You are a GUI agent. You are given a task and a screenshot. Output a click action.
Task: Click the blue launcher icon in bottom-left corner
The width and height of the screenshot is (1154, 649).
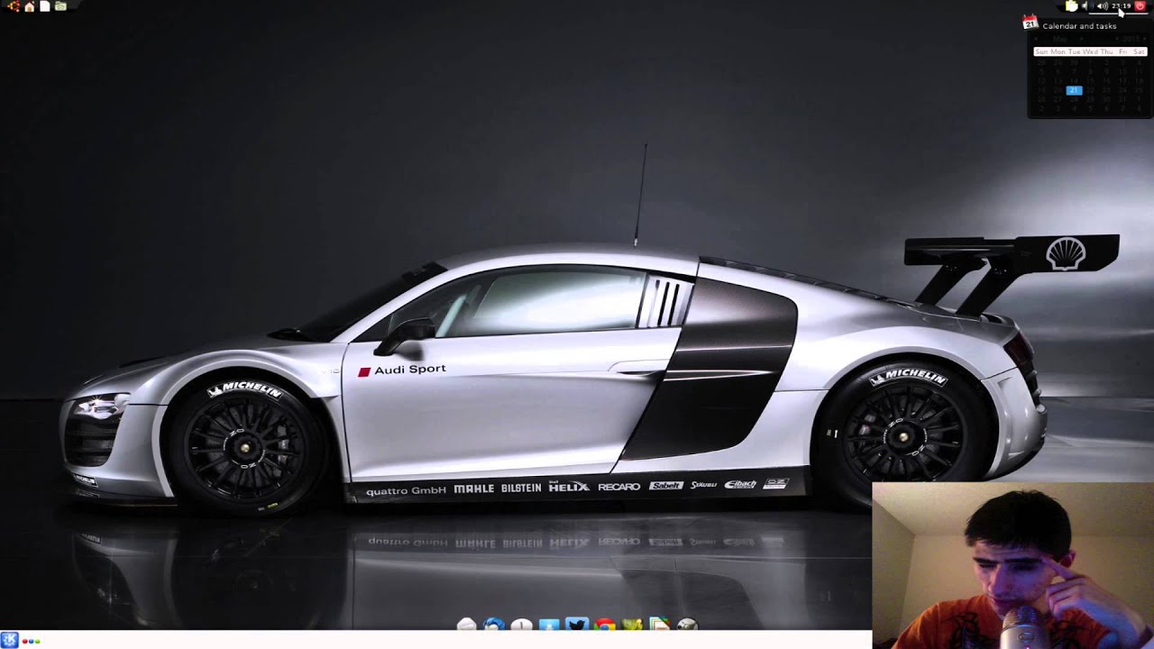point(10,640)
